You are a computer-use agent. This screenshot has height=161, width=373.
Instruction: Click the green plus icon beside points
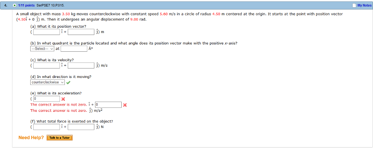point(15,5)
